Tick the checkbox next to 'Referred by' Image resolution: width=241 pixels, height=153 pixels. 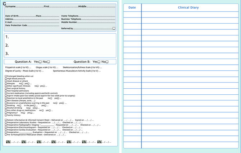pyautogui.click(x=114, y=28)
